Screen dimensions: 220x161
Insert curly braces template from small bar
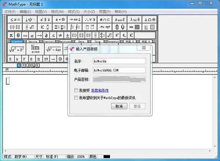point(88,35)
